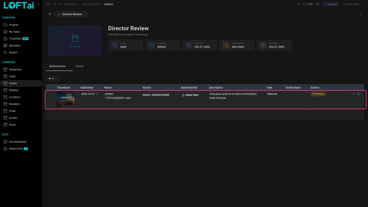Open Documentation in Help section
368x207 pixels.
point(21,142)
